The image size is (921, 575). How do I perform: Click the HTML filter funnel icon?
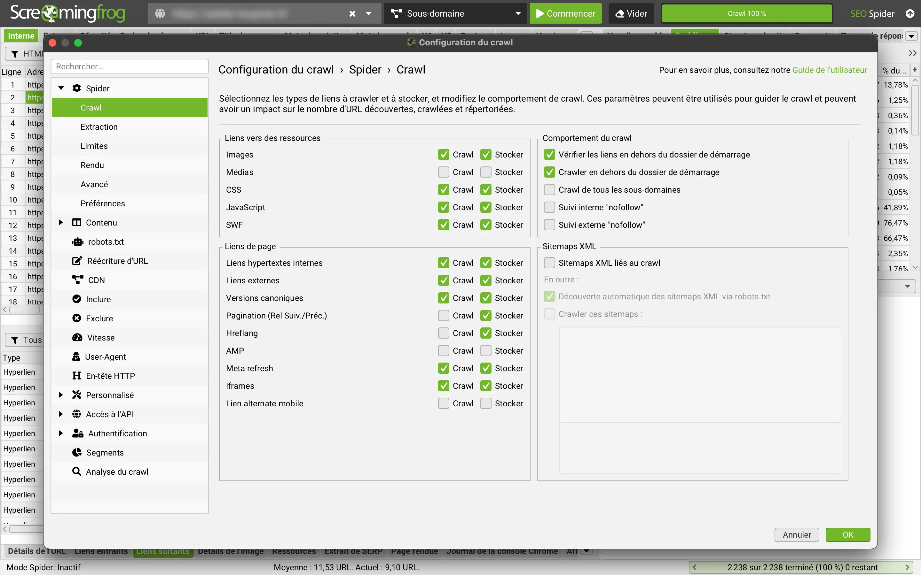15,54
